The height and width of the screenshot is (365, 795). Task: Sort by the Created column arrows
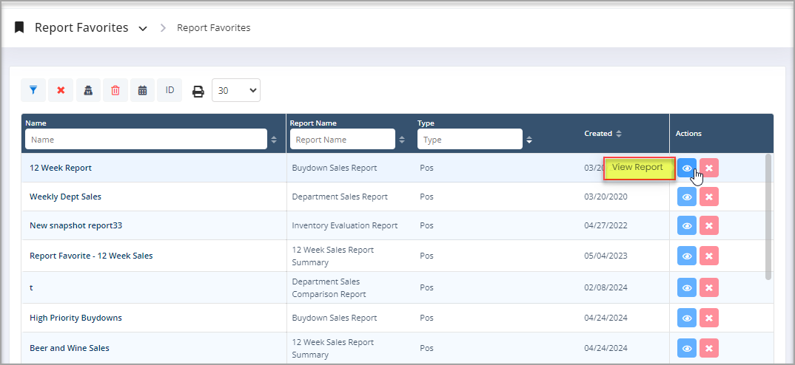pos(619,134)
